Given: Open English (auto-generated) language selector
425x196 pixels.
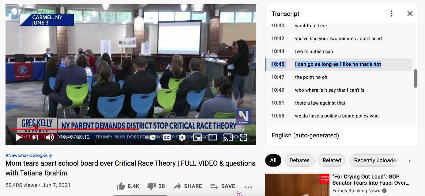Looking at the screenshot, I should coord(305,135).
